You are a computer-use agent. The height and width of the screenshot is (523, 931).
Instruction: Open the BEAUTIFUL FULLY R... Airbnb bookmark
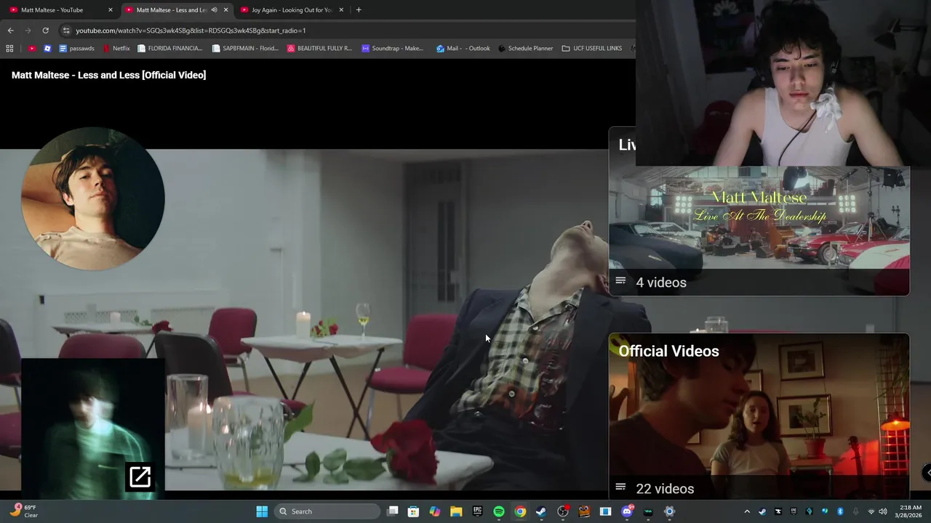(319, 49)
